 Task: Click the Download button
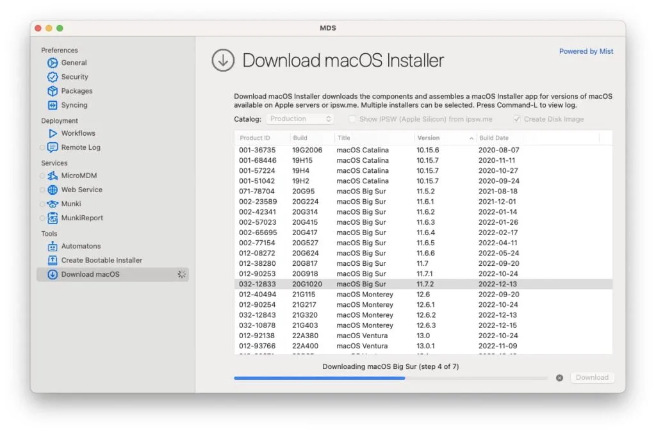tap(592, 377)
